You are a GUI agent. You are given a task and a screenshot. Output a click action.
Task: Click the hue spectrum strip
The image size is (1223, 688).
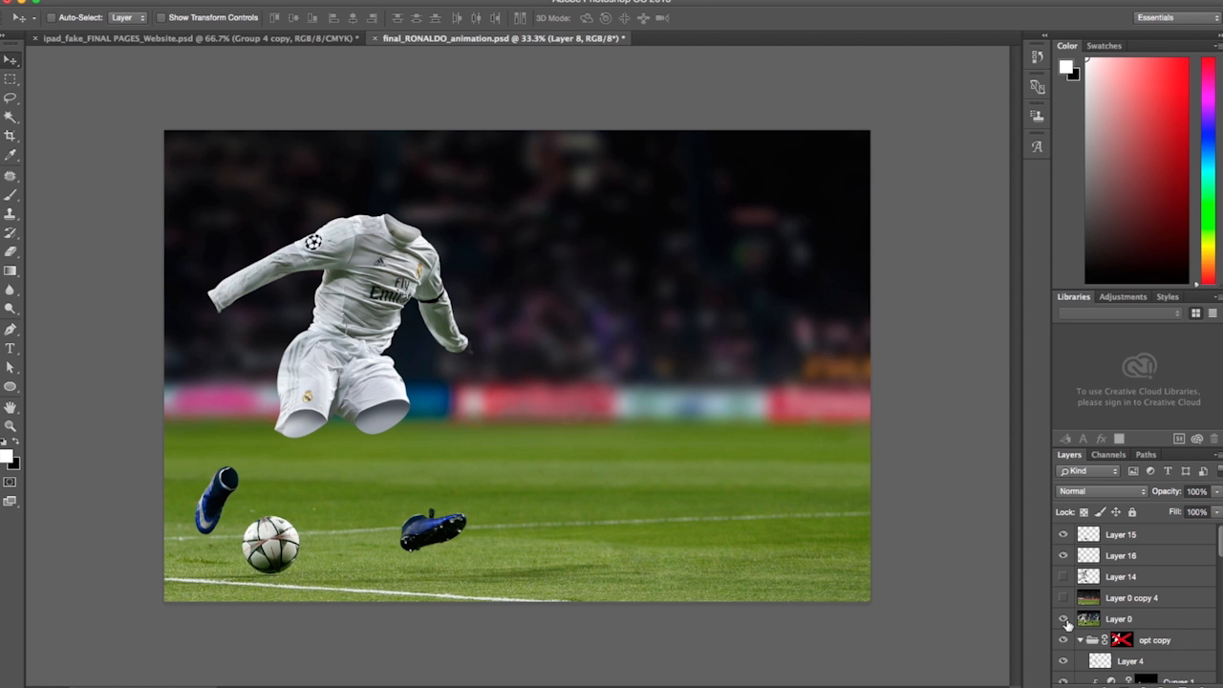click(1208, 170)
